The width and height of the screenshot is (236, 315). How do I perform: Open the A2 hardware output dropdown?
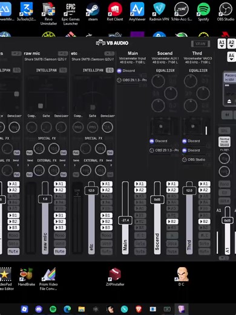coord(231,44)
